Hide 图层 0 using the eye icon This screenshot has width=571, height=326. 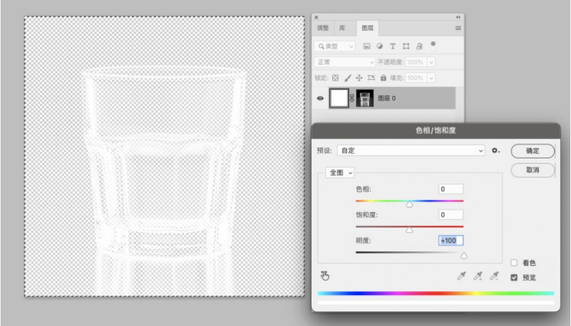pyautogui.click(x=321, y=99)
